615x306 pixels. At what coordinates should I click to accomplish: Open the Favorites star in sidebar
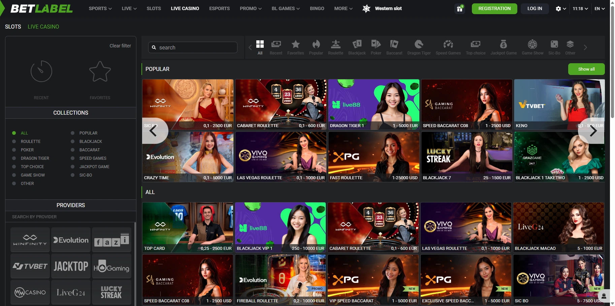(100, 72)
